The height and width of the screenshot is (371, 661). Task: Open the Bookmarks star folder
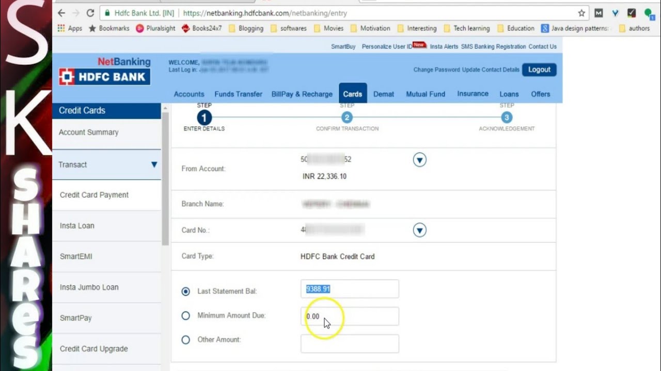click(x=109, y=28)
